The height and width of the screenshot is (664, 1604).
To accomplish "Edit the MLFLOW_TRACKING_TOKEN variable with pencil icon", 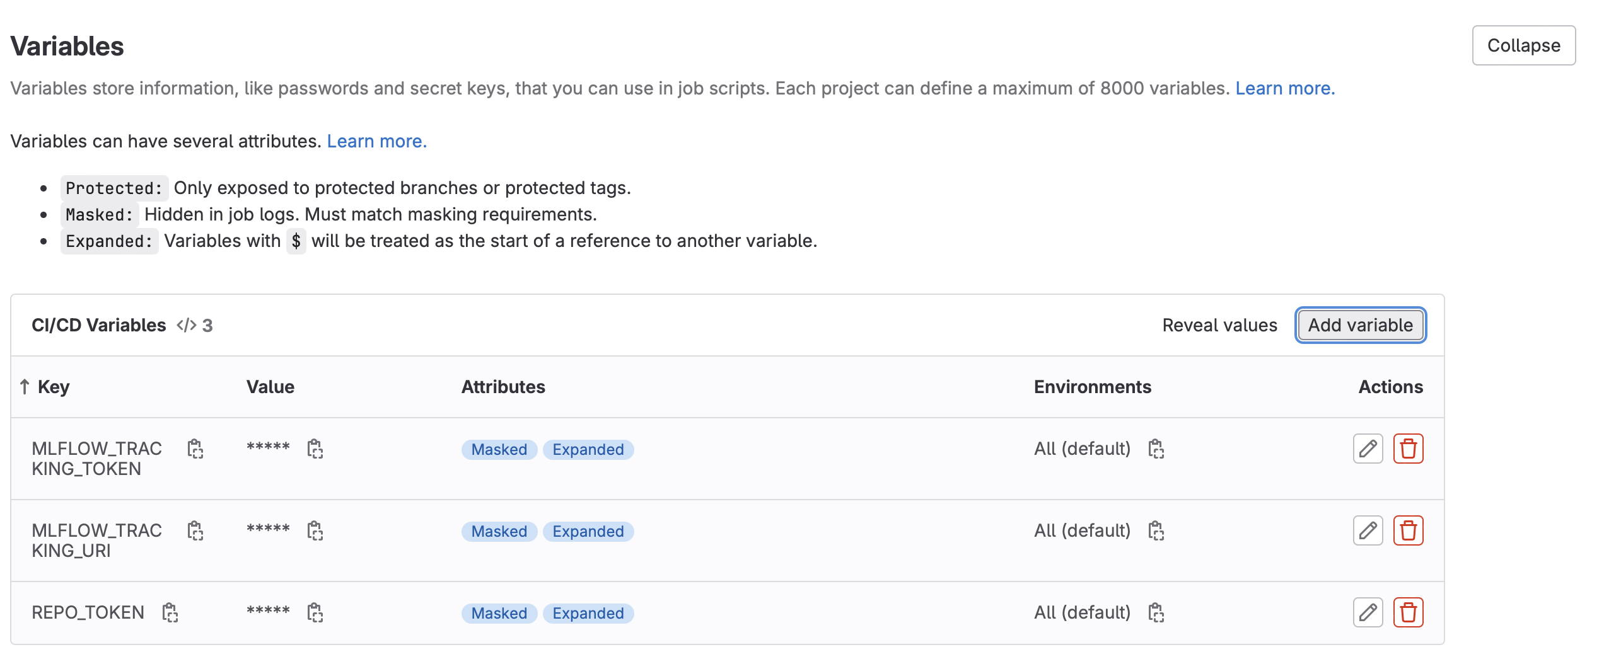I will [1367, 449].
